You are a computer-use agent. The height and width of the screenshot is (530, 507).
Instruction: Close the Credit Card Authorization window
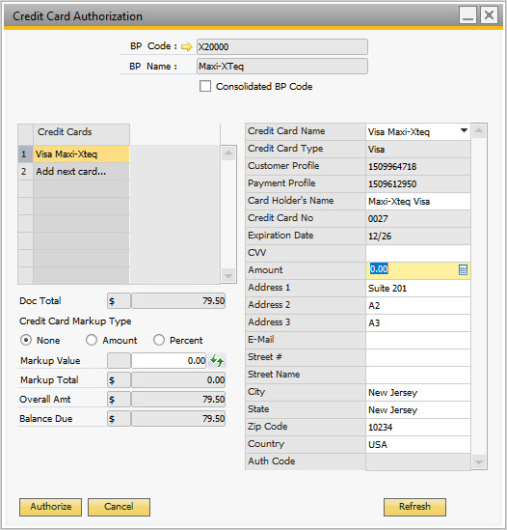[x=489, y=15]
